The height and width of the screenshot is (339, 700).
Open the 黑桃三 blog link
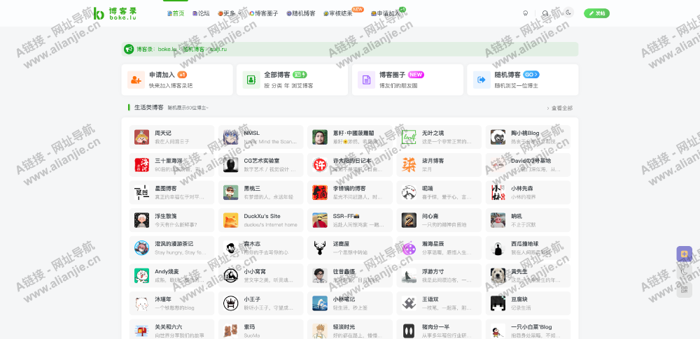[252, 188]
